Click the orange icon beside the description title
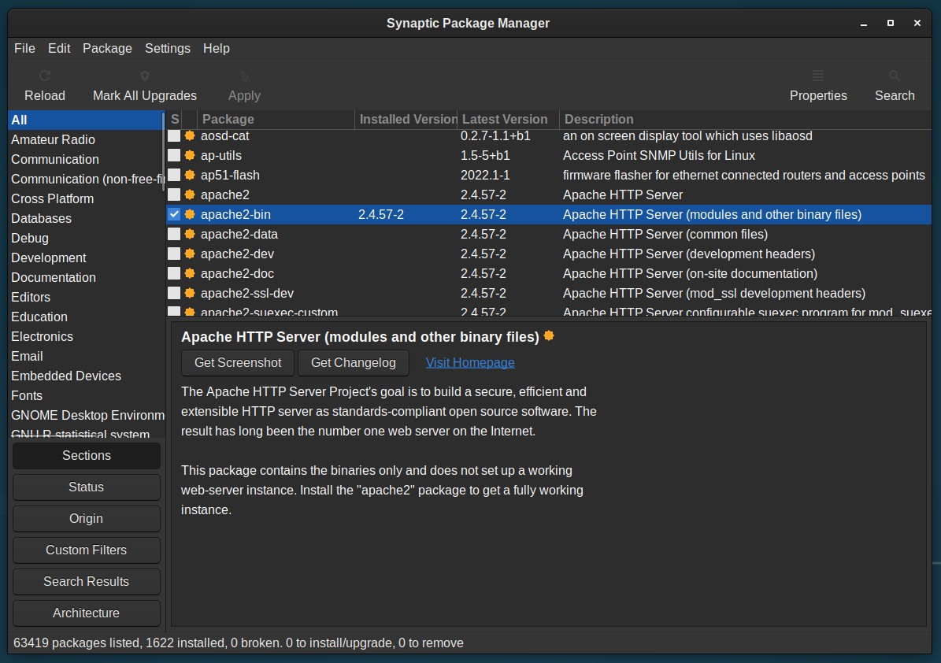941x663 pixels. click(549, 336)
